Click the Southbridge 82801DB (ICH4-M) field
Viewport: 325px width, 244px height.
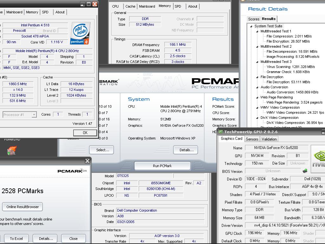point(161,189)
